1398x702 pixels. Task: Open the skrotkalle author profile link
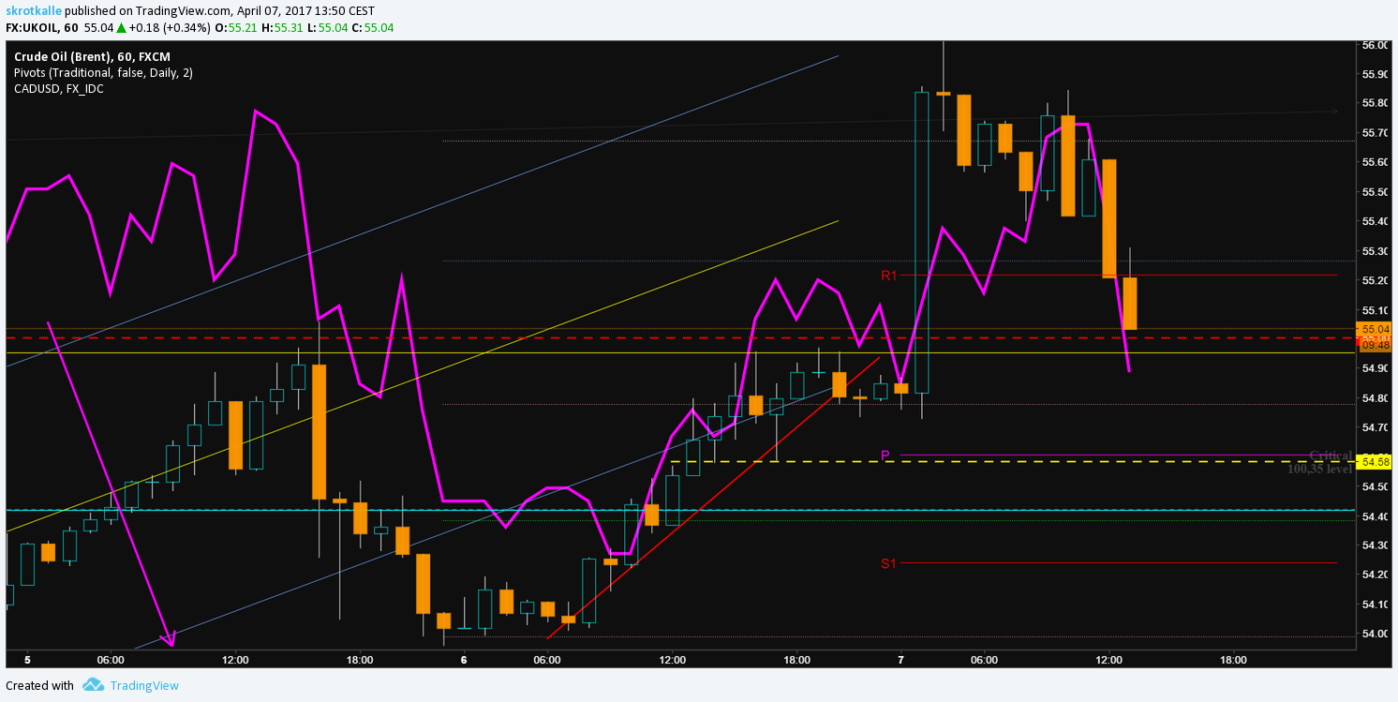point(35,10)
